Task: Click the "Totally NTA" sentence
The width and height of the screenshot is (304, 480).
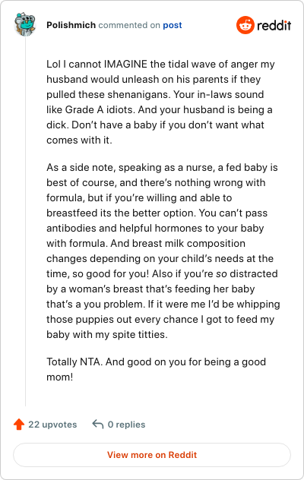Action: tap(74, 362)
